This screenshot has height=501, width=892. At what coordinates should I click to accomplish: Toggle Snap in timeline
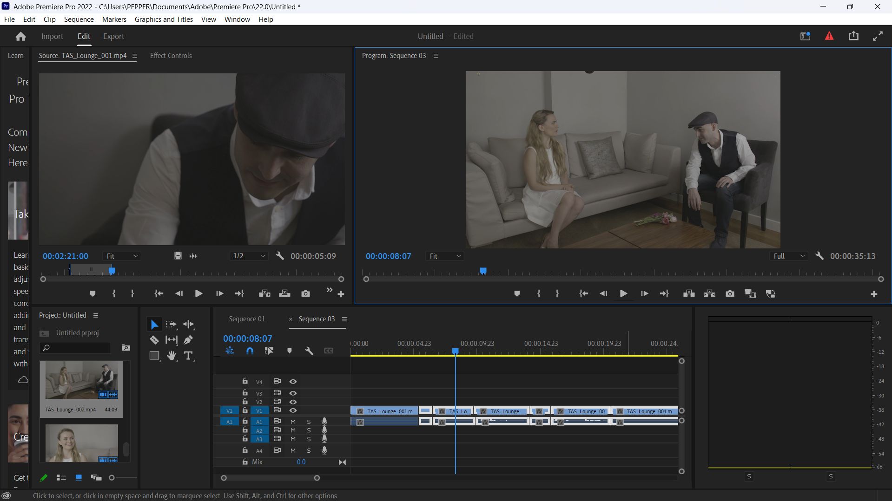click(x=250, y=351)
